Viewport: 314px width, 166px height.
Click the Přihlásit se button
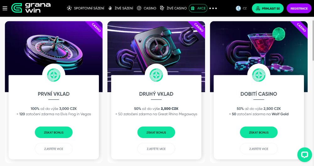[x=268, y=8]
